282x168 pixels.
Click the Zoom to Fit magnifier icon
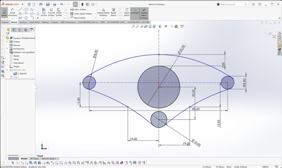[133, 26]
